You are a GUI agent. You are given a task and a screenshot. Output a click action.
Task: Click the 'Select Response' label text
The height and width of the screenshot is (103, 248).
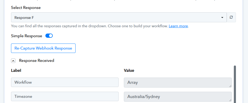click(x=26, y=8)
